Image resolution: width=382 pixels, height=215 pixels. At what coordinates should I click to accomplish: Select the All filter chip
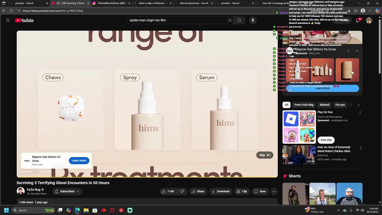[286, 105]
